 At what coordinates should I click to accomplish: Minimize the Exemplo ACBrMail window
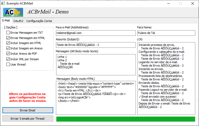pos(168,3)
